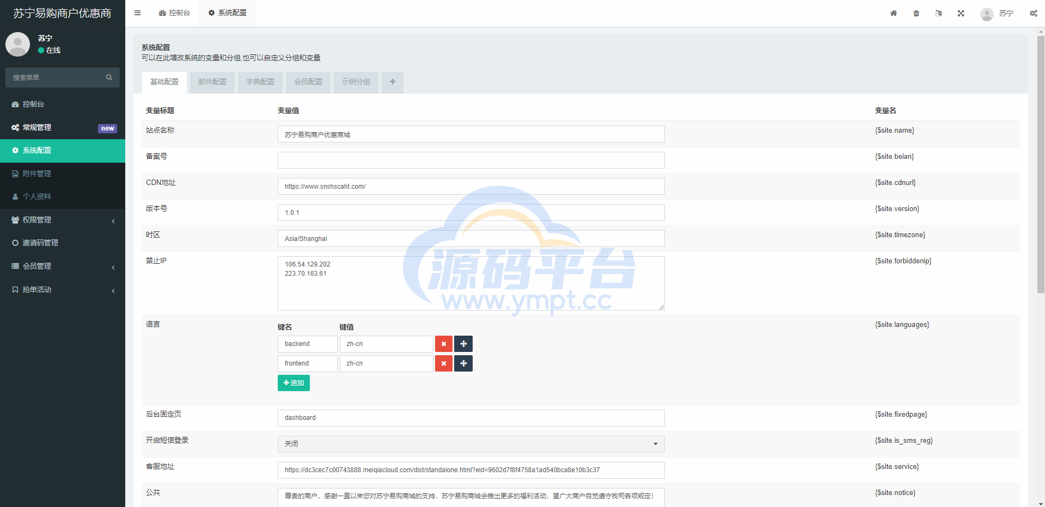This screenshot has width=1045, height=507.
Task: Click the 版本号 input field
Action: coord(471,213)
